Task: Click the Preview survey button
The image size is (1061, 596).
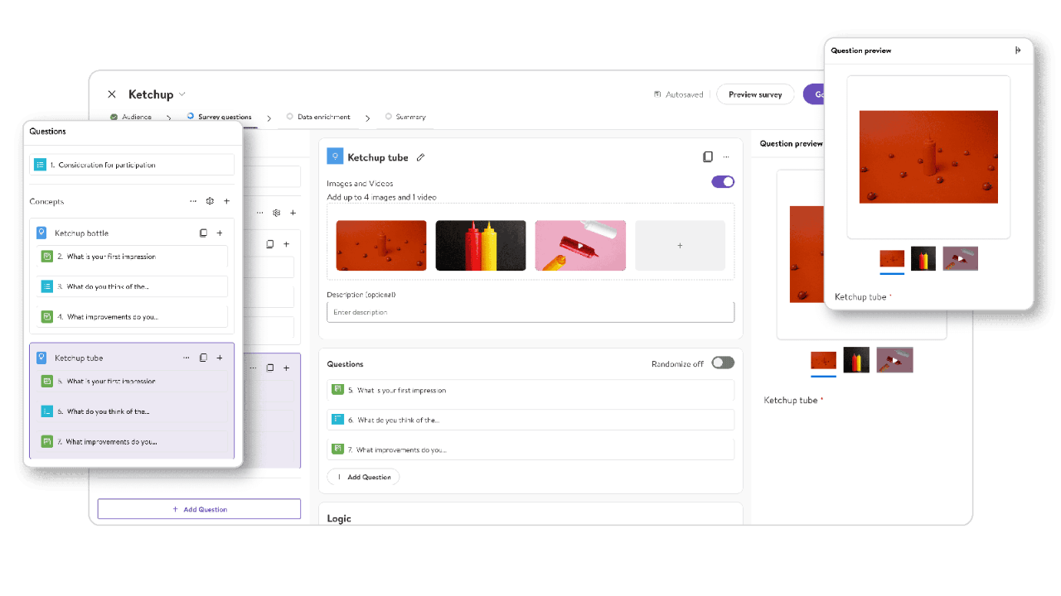Action: click(x=755, y=94)
